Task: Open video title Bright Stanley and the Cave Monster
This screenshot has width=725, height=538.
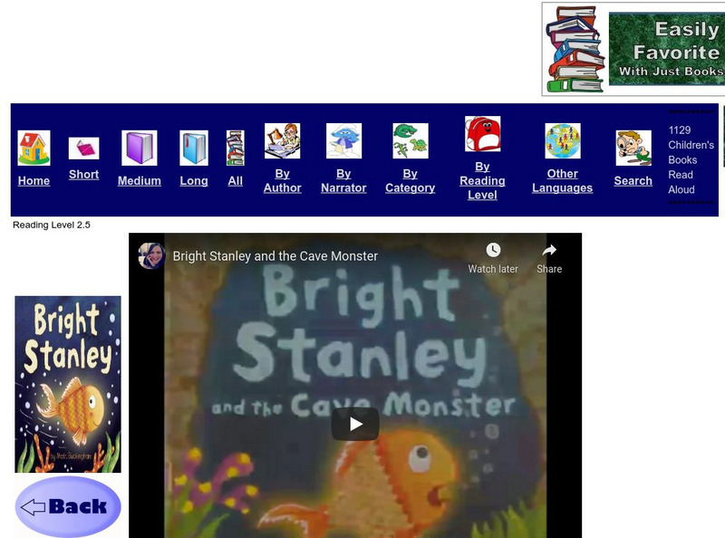Action: [x=275, y=256]
